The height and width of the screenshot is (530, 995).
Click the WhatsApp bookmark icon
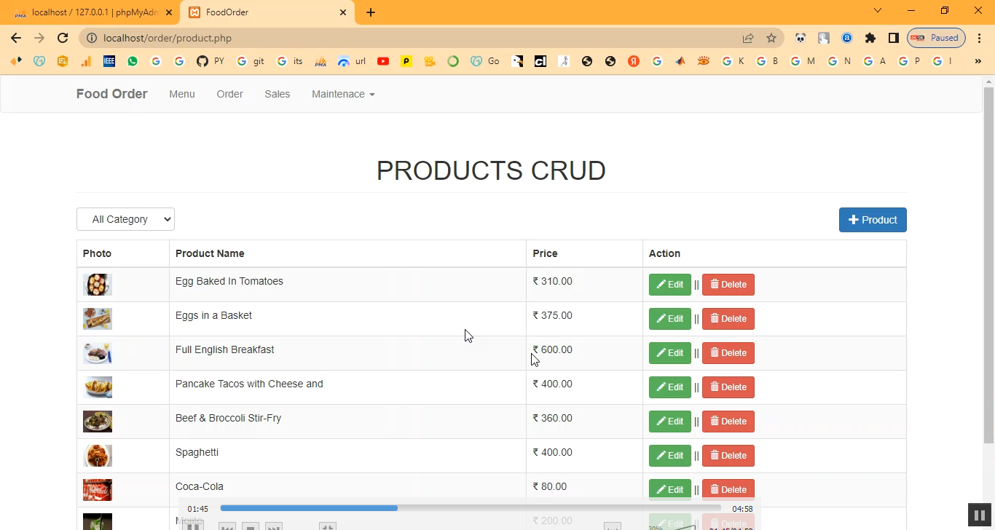click(133, 61)
